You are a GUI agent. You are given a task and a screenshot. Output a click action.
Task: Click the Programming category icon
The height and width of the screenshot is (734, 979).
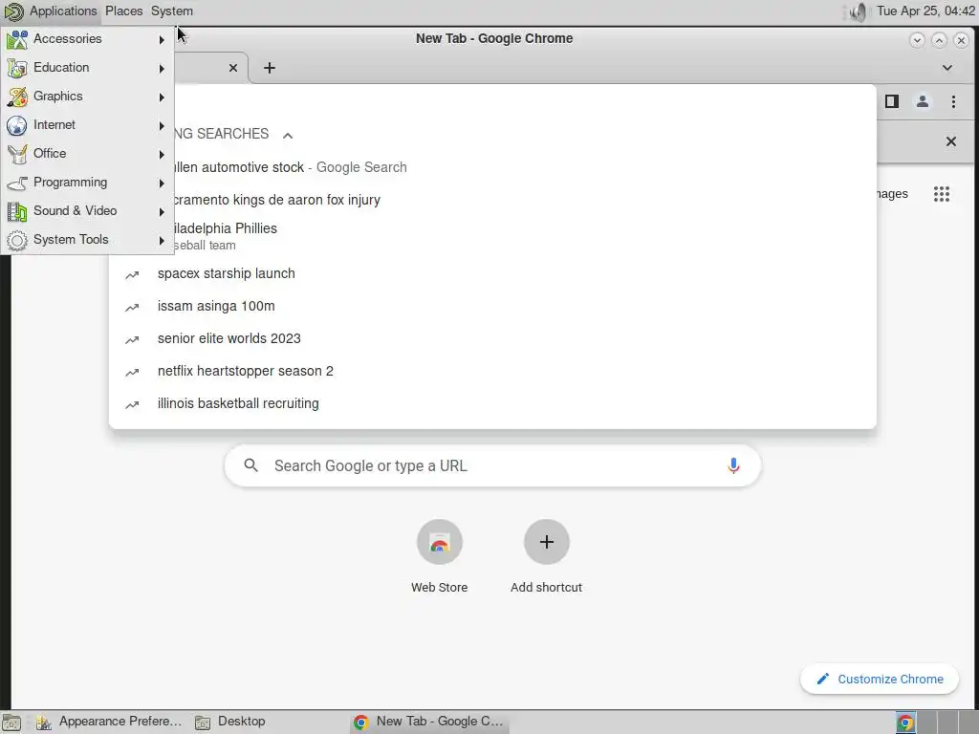[17, 183]
